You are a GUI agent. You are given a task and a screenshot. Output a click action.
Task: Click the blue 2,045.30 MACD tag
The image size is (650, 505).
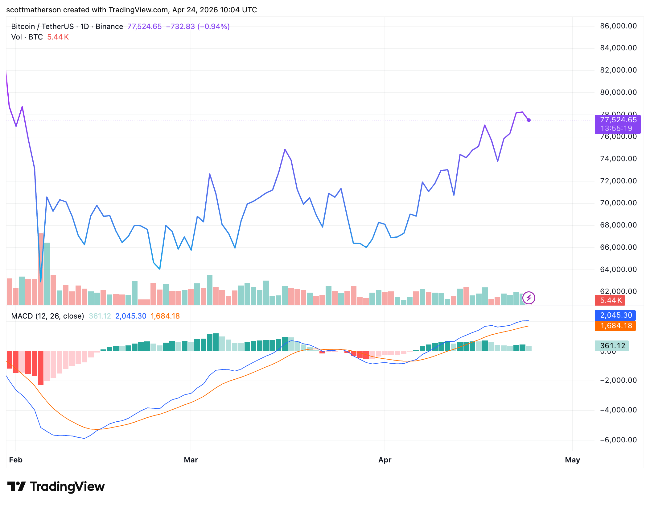coord(615,315)
